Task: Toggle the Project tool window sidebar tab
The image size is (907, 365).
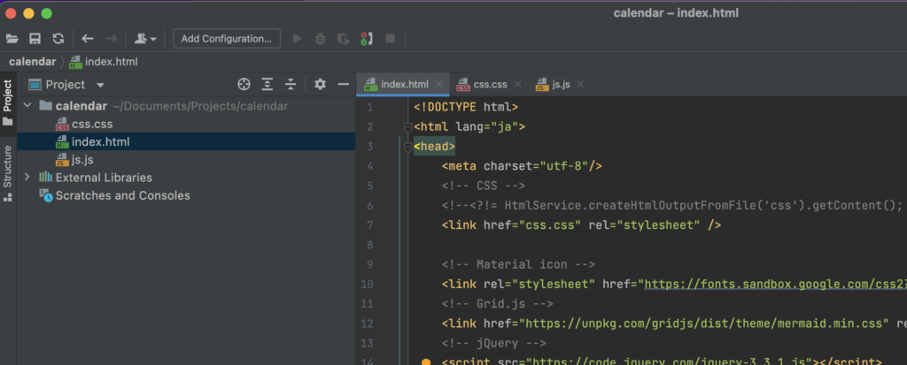Action: (x=7, y=103)
